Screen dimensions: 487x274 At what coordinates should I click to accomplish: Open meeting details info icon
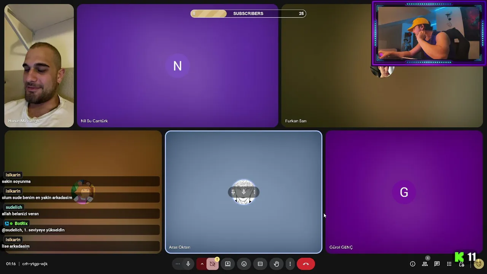(412, 264)
